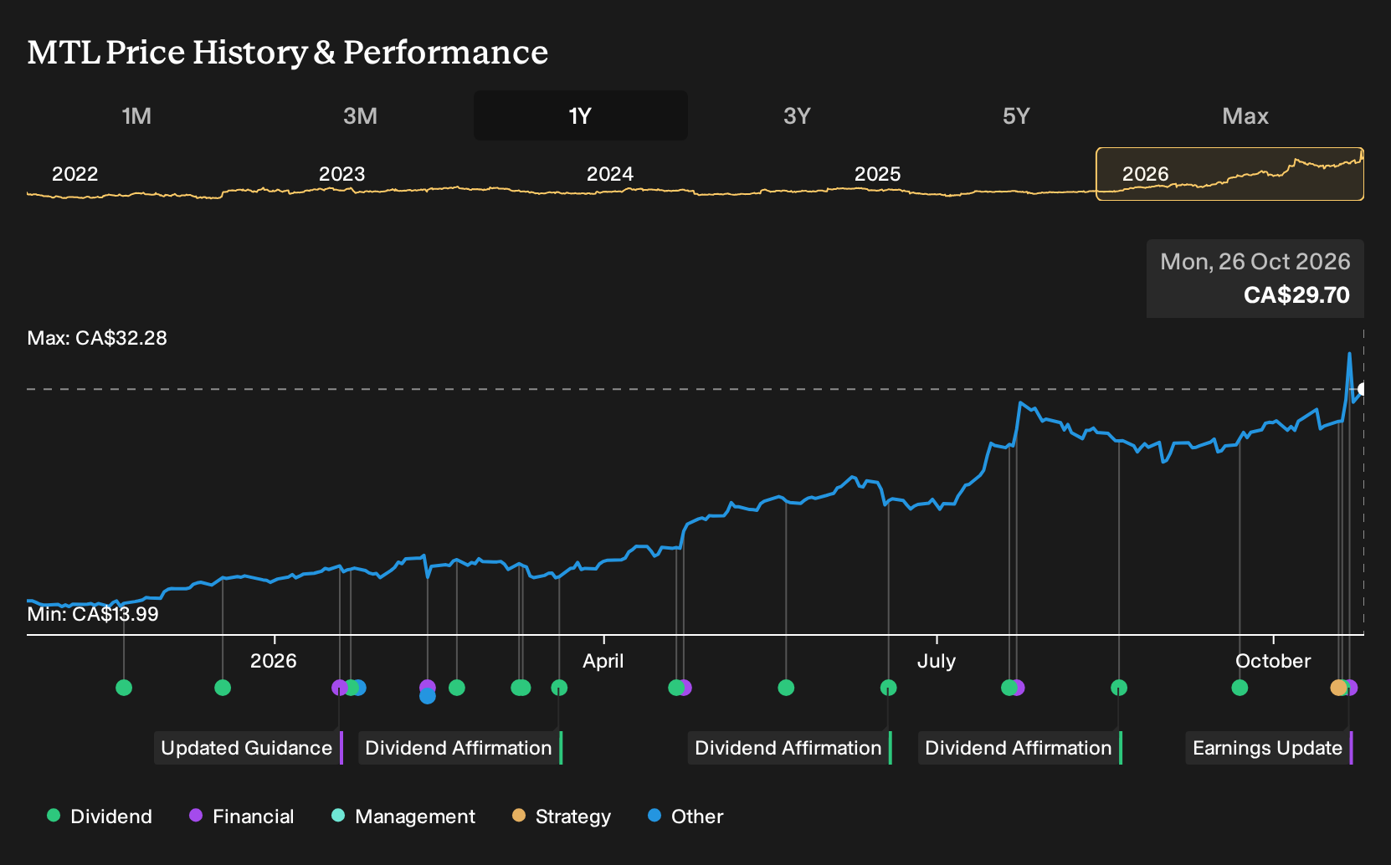The image size is (1391, 865).
Task: Click the orange Strategy event marker near October
Action: (1338, 688)
